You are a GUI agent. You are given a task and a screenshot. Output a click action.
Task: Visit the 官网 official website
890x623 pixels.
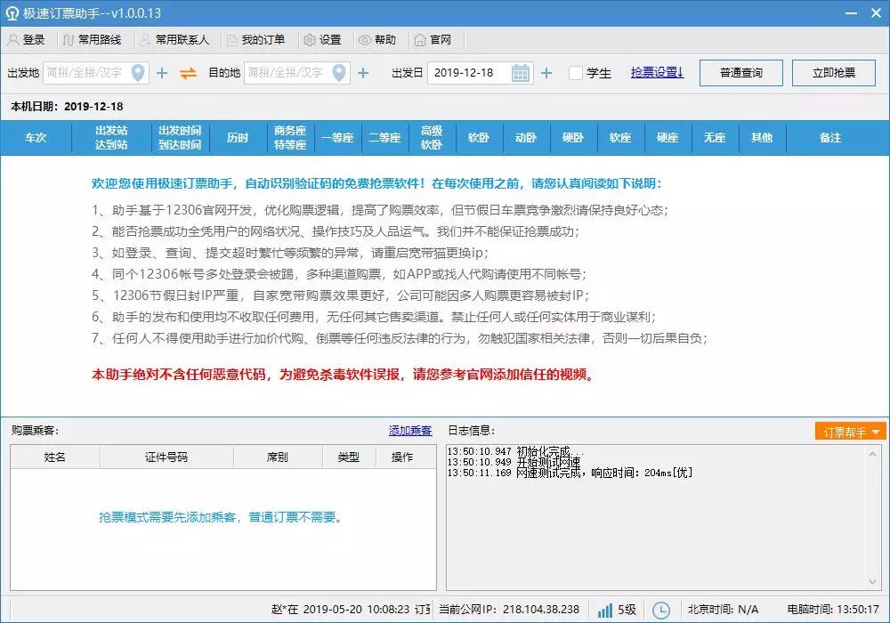434,39
